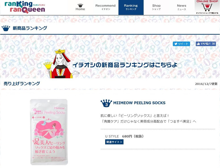Click the ranKing ranQueen site logo
Image resolution: width=220 pixels, height=168 pixels.
click(25, 7)
